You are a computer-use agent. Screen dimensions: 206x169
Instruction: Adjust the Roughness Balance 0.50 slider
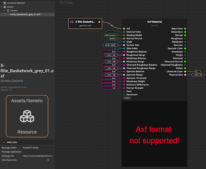point(110,52)
